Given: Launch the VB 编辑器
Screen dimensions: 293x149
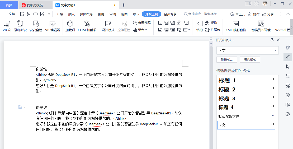Looking at the screenshot, I should [x=53, y=26].
